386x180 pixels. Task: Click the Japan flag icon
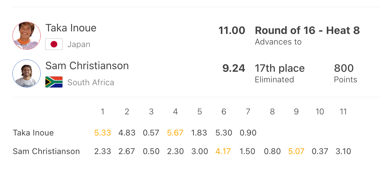coord(54,44)
